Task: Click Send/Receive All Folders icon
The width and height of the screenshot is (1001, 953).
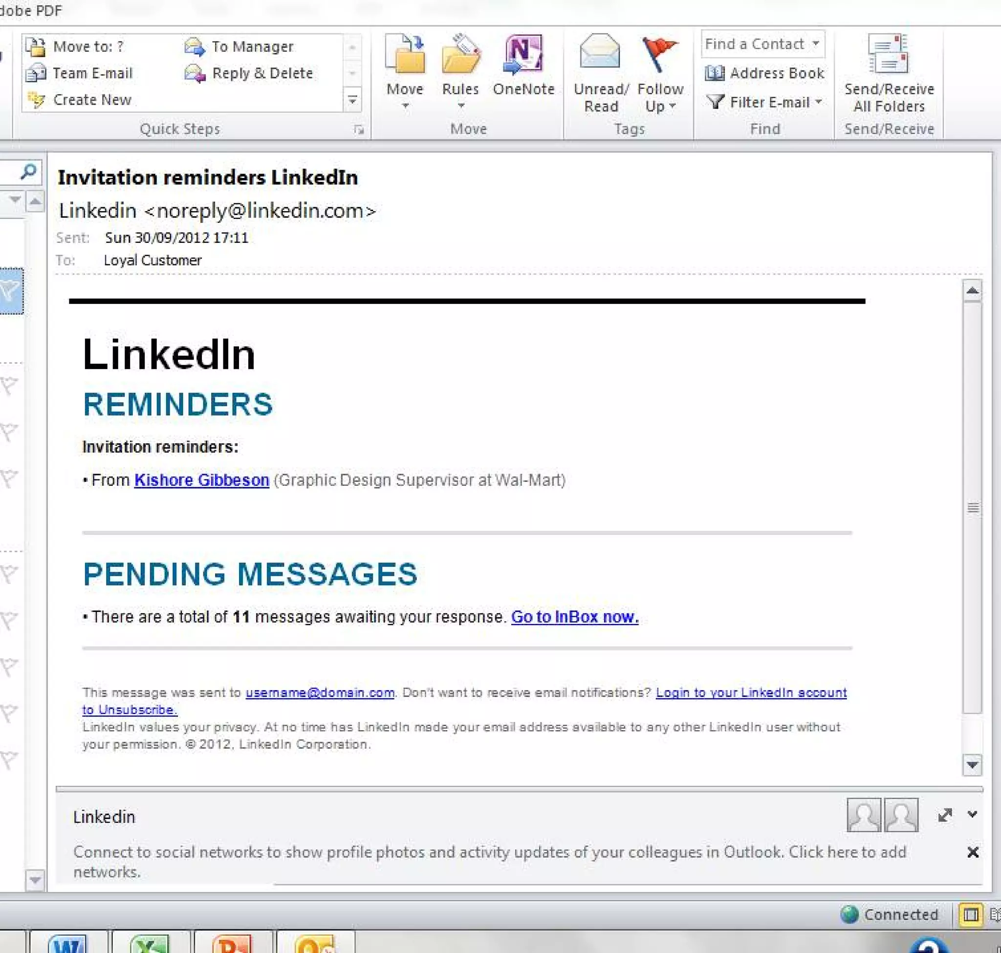Action: pos(888,54)
